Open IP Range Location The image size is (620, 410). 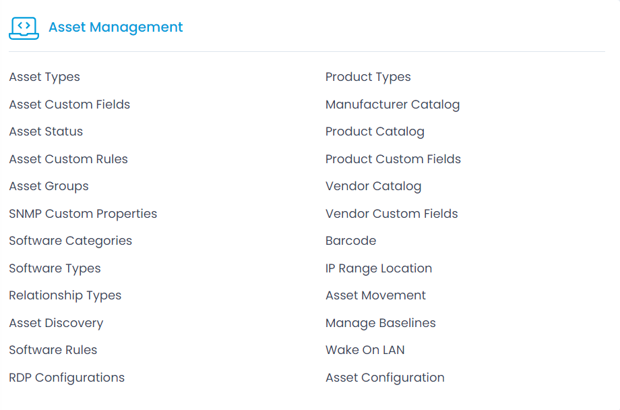tap(379, 268)
